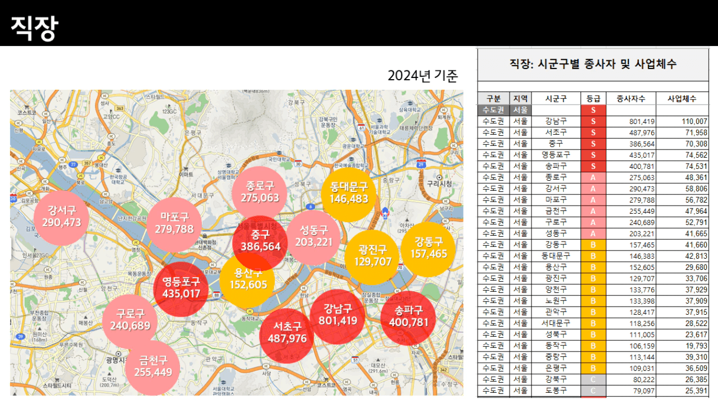This screenshot has height=404, width=718.
Task: Select the 종사자수 column header
Action: click(x=631, y=99)
